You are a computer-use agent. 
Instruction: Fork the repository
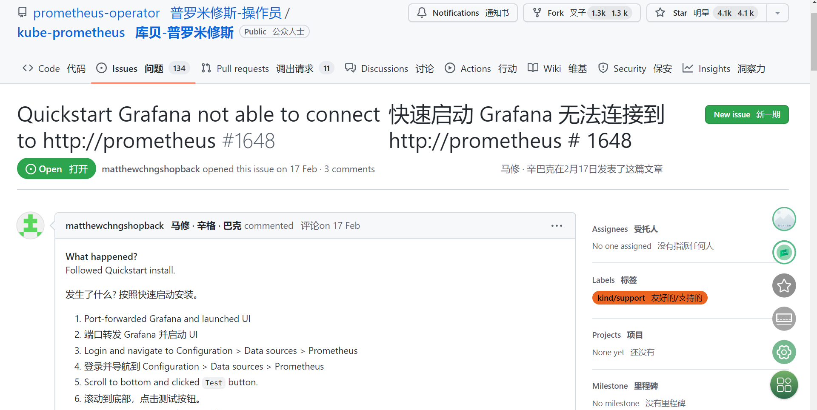pyautogui.click(x=582, y=13)
